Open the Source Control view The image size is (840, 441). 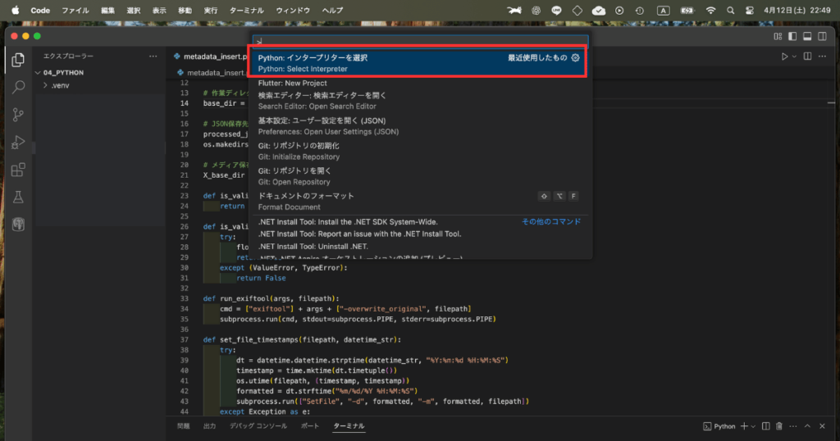coord(18,115)
